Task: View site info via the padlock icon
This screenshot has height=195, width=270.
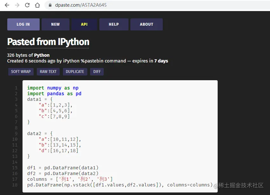Action: pyautogui.click(x=50, y=5)
